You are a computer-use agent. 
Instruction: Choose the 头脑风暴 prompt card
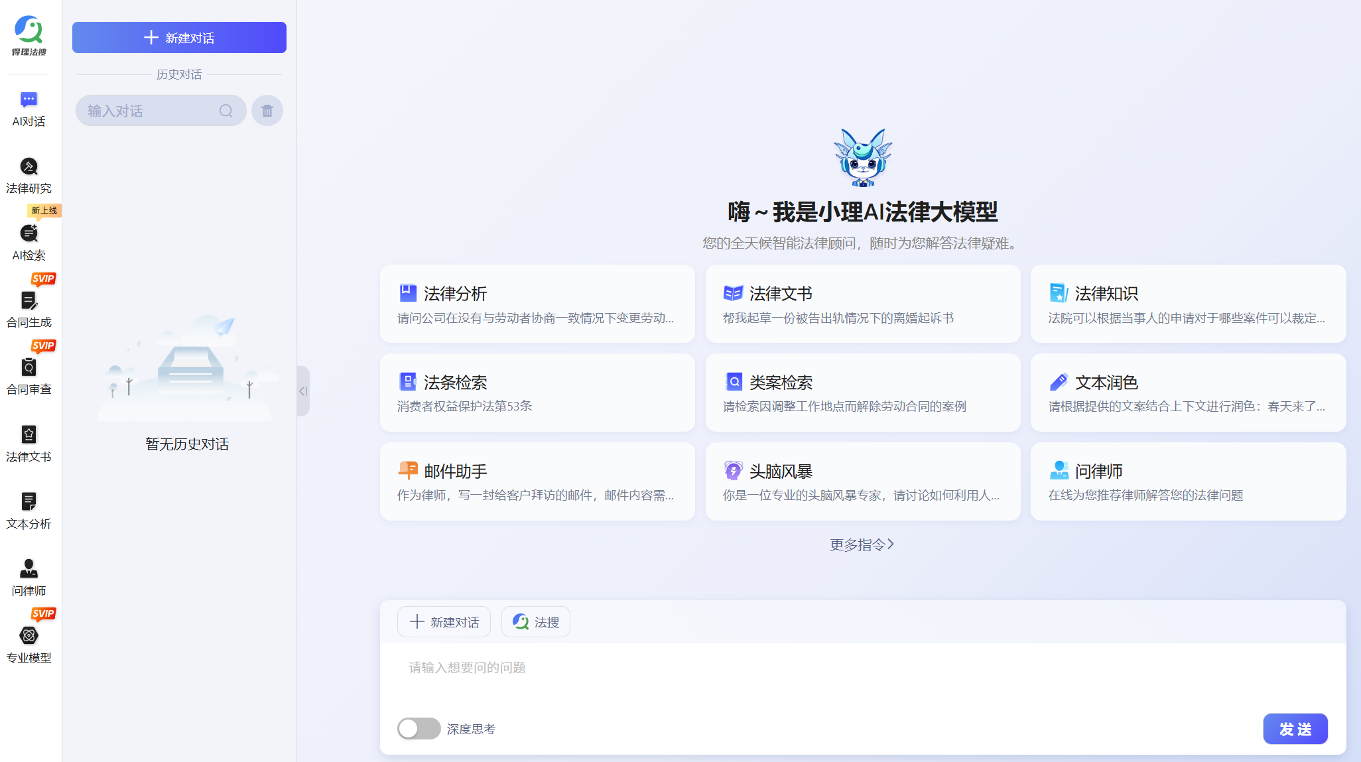point(862,481)
